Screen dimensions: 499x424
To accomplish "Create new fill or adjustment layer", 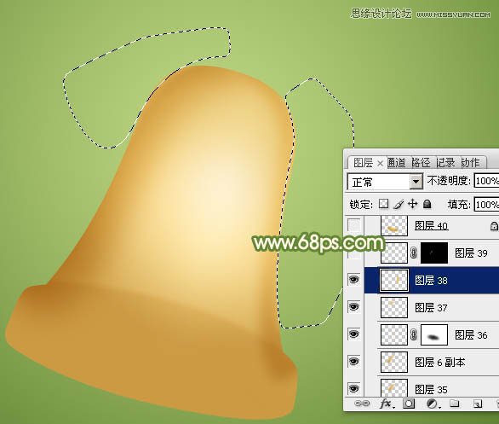I will (433, 404).
